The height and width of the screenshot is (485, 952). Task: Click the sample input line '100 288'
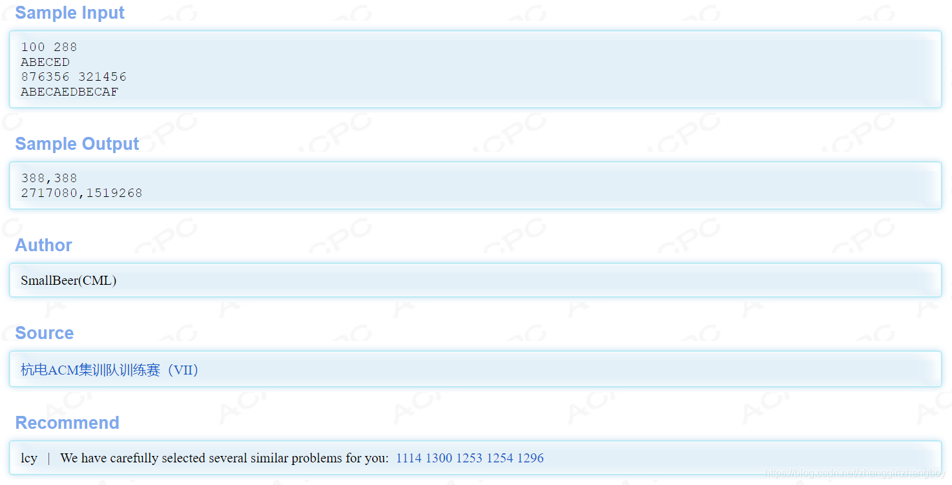(49, 47)
